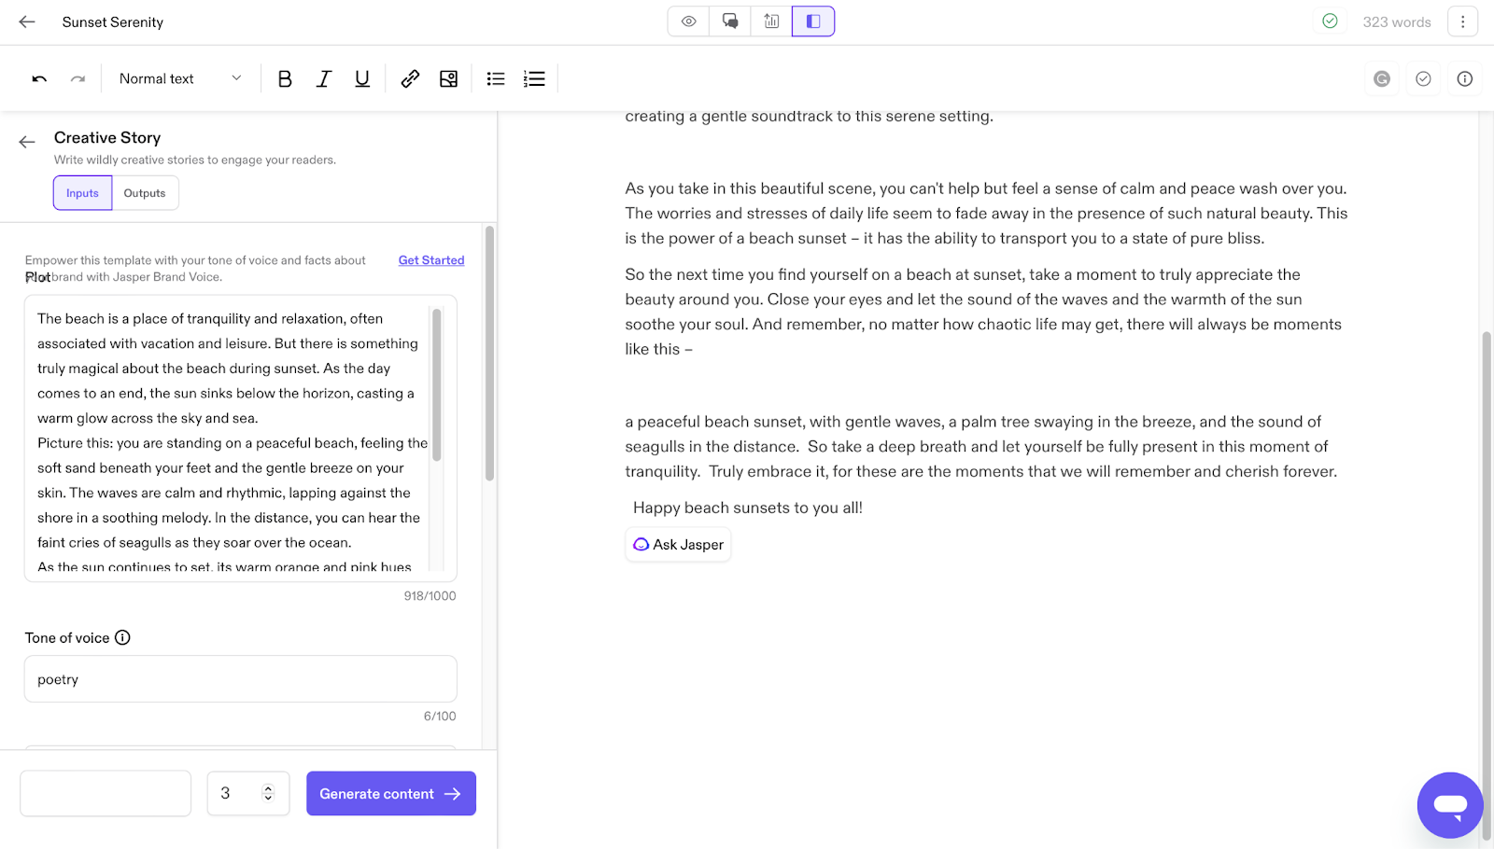Screen dimensions: 1494x849
Task: Click the 918/1000 character counter
Action: click(x=430, y=595)
